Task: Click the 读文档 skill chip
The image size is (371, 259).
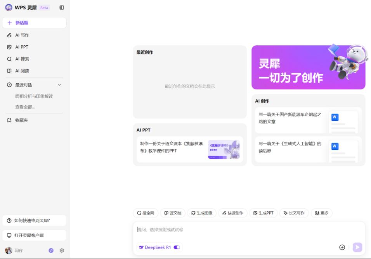Action: click(173, 213)
